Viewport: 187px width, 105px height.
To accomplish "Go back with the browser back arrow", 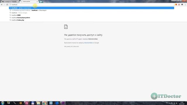I will pyautogui.click(x=2, y=5).
